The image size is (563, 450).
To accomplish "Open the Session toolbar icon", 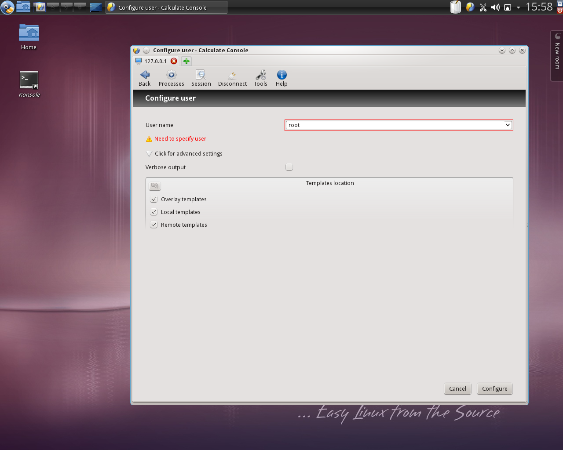I will pyautogui.click(x=201, y=78).
